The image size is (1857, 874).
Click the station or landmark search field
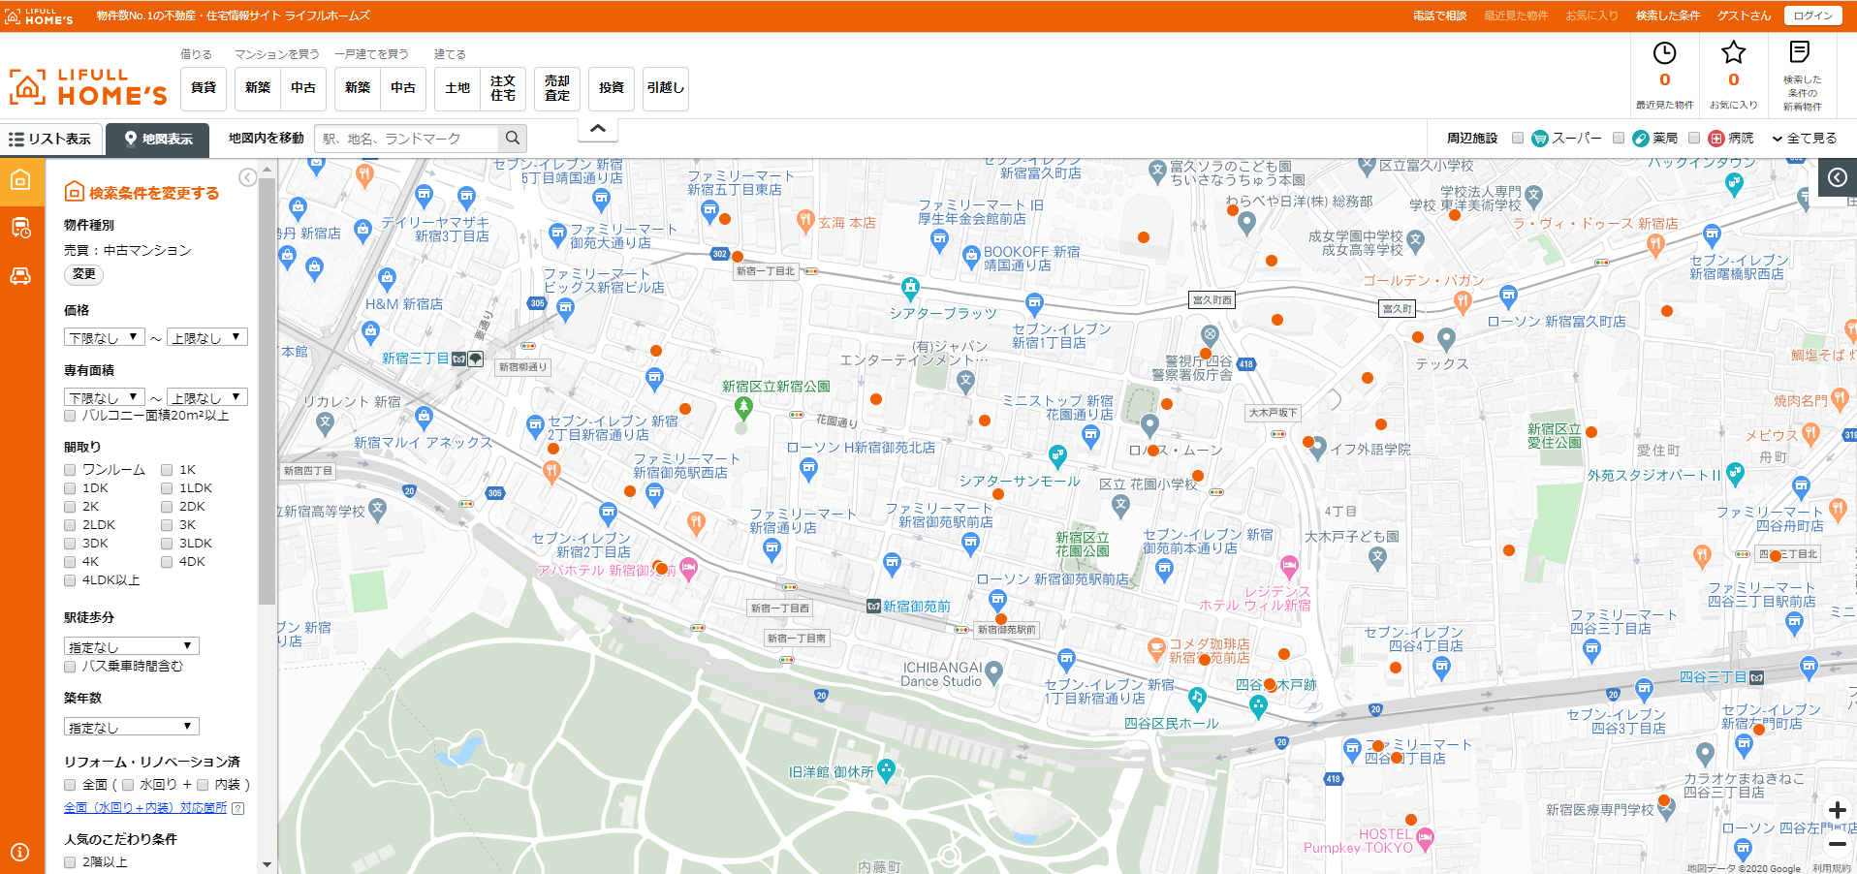pyautogui.click(x=407, y=139)
